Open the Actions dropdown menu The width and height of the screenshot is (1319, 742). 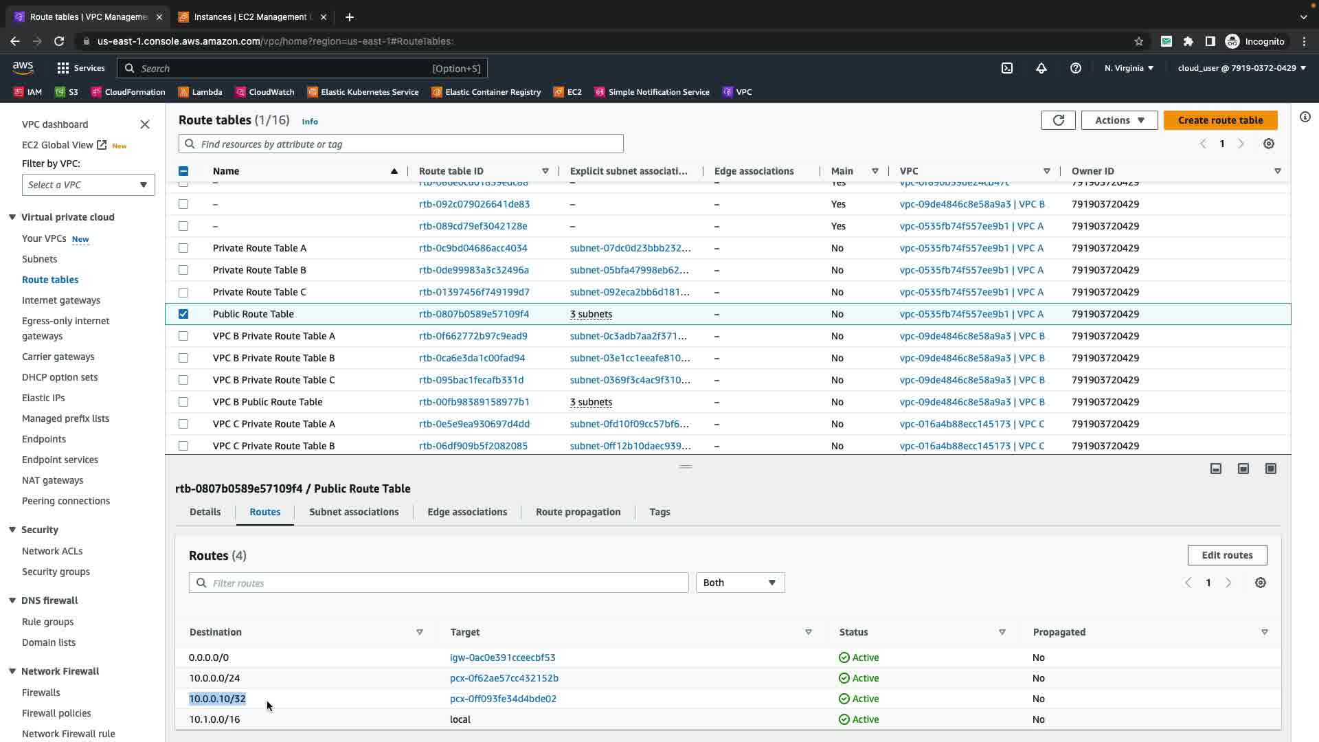tap(1119, 120)
